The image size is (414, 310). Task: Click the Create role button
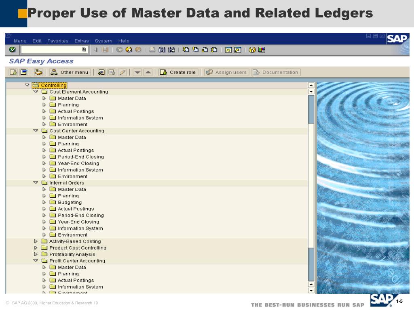(178, 72)
